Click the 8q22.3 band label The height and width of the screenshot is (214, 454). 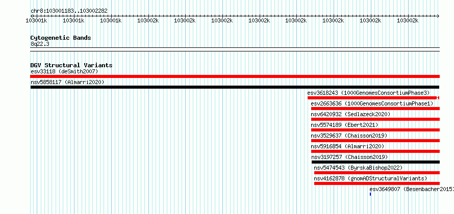pyautogui.click(x=40, y=44)
